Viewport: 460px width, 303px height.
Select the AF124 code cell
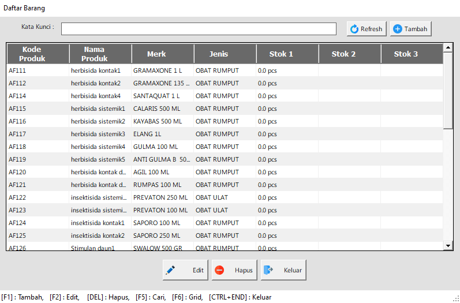(38, 223)
